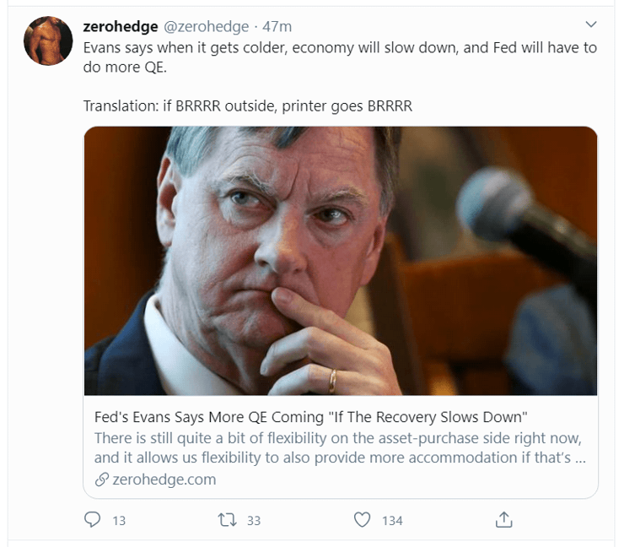Image resolution: width=624 pixels, height=547 pixels.
Task: Click the chain link icon beside zerohedge.com
Action: [102, 479]
